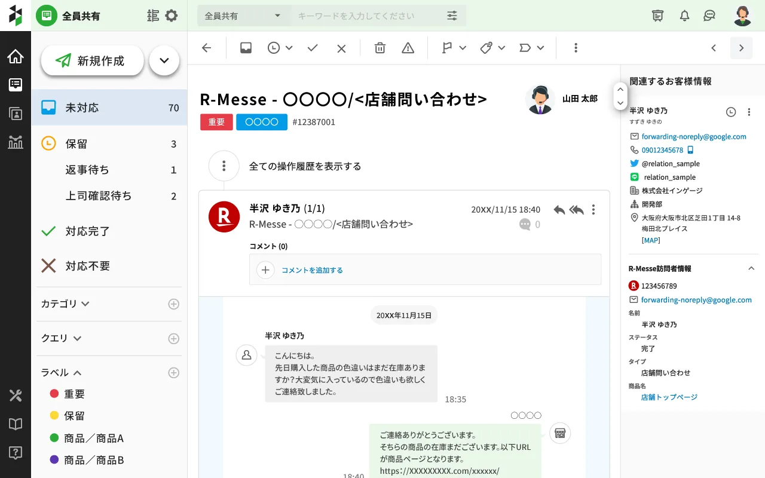The image size is (765, 478).
Task: Reply to message with single arrow
Action: click(559, 210)
